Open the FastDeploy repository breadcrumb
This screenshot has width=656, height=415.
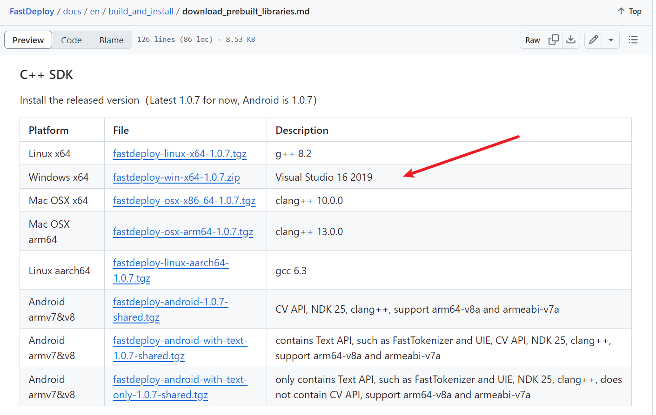tap(32, 11)
